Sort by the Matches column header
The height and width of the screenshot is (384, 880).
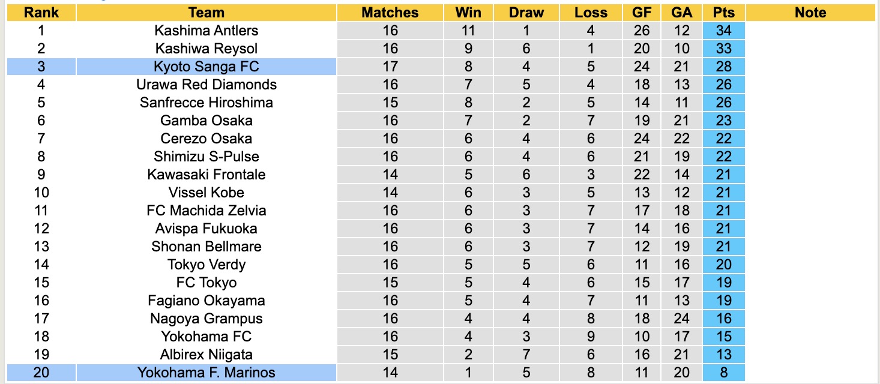[390, 13]
